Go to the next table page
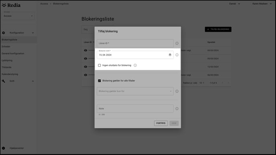Image resolution: width=276 pixels, height=155 pixels. (228, 83)
